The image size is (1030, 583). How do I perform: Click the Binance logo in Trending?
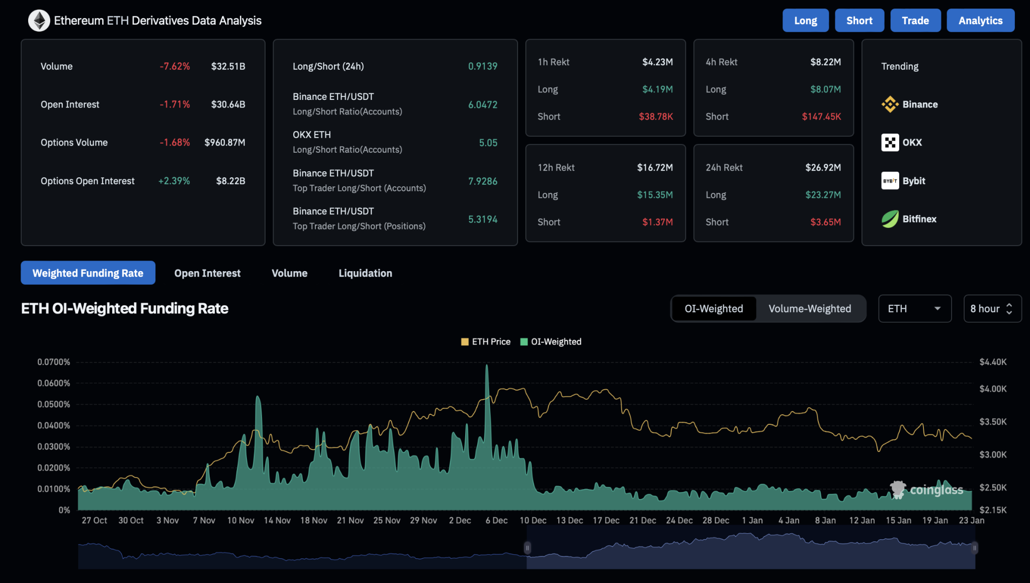(x=890, y=104)
